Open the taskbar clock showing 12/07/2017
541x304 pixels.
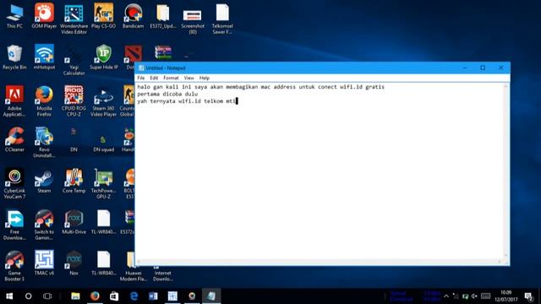point(506,296)
